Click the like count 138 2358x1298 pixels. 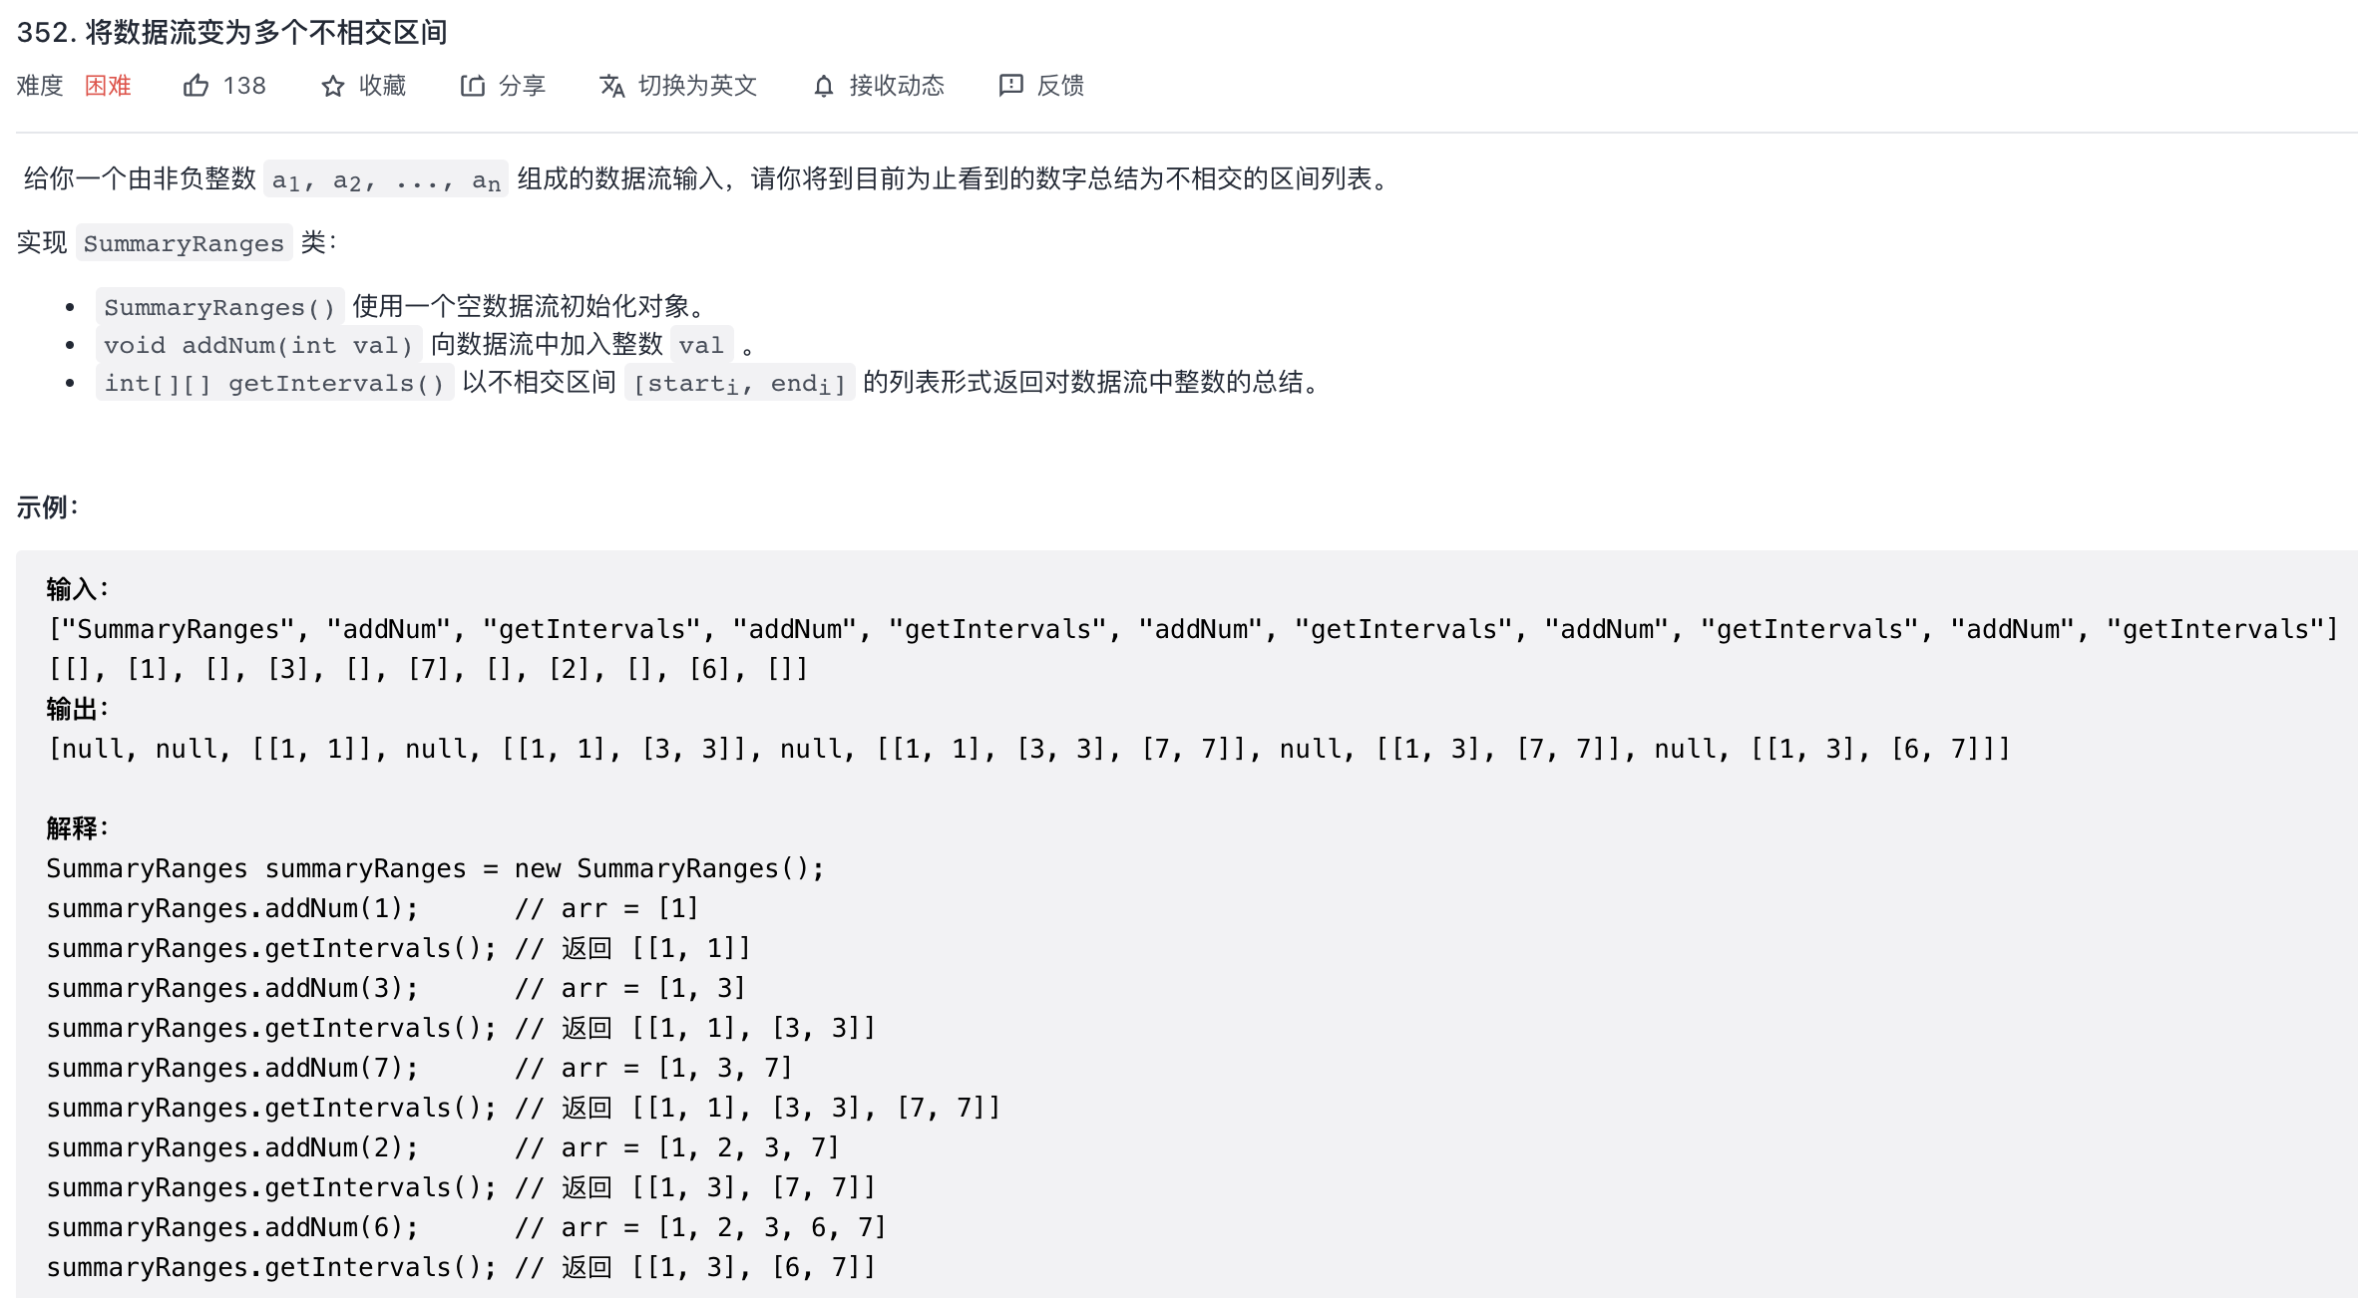tap(244, 86)
